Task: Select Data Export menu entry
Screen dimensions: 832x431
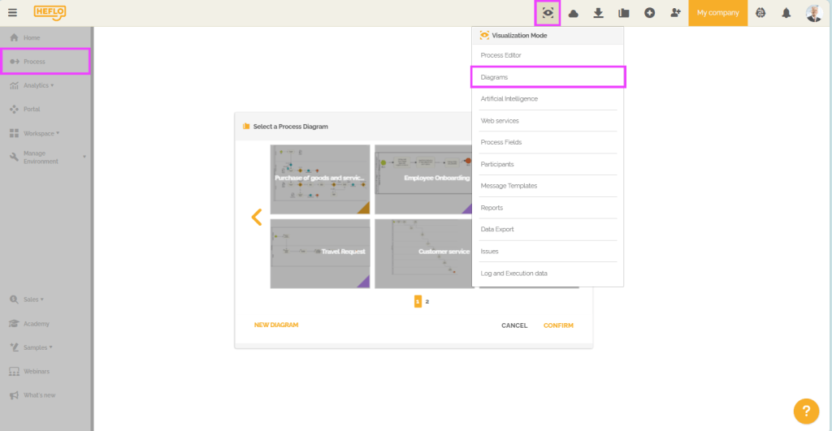Action: point(548,229)
